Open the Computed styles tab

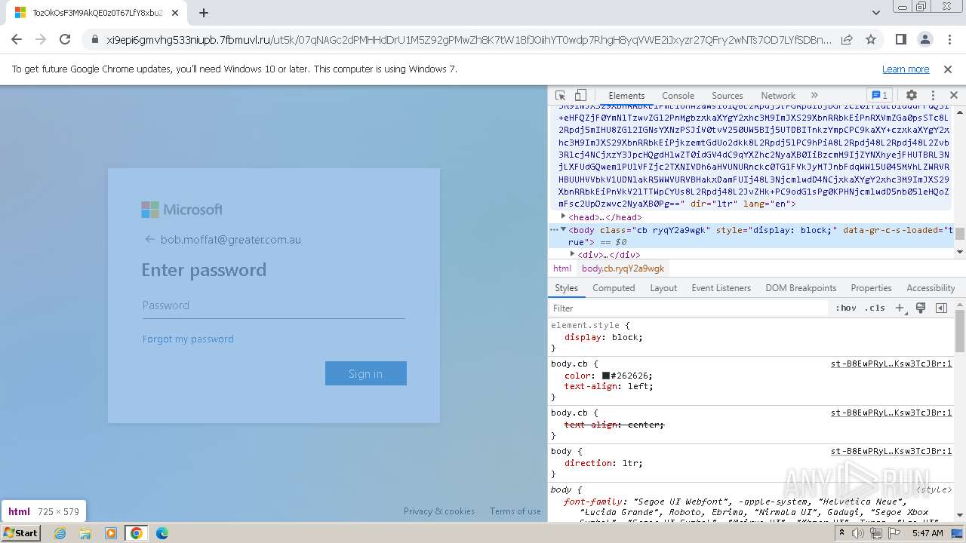tap(614, 288)
